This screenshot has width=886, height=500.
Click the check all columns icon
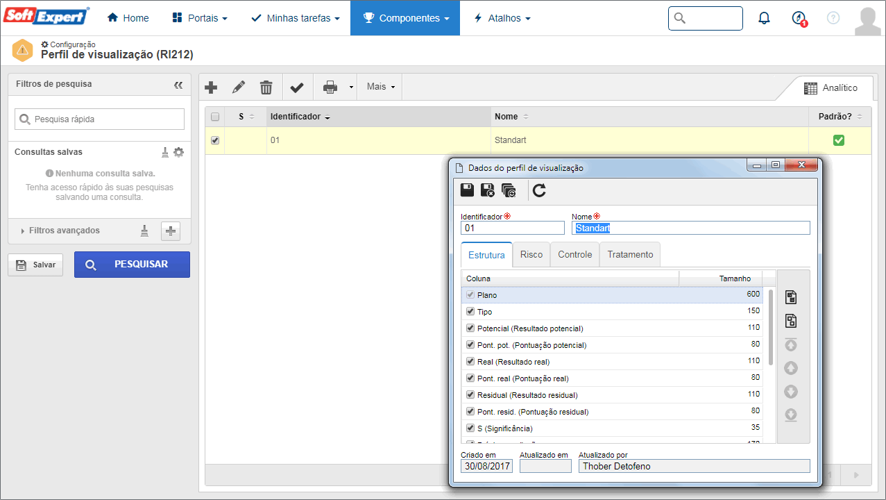coord(790,297)
